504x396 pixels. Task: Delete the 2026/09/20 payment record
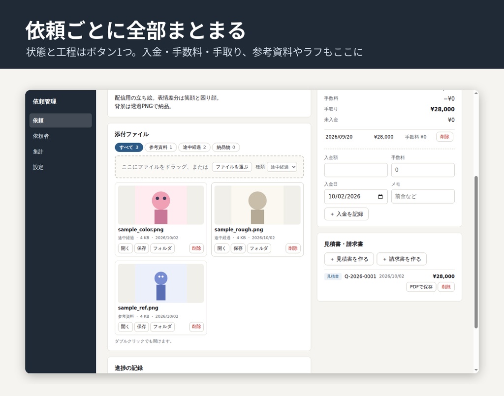click(x=444, y=137)
